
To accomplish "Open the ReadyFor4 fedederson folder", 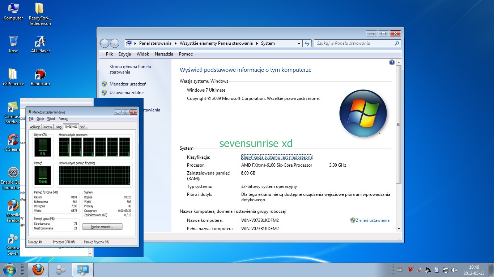I will (x=40, y=14).
